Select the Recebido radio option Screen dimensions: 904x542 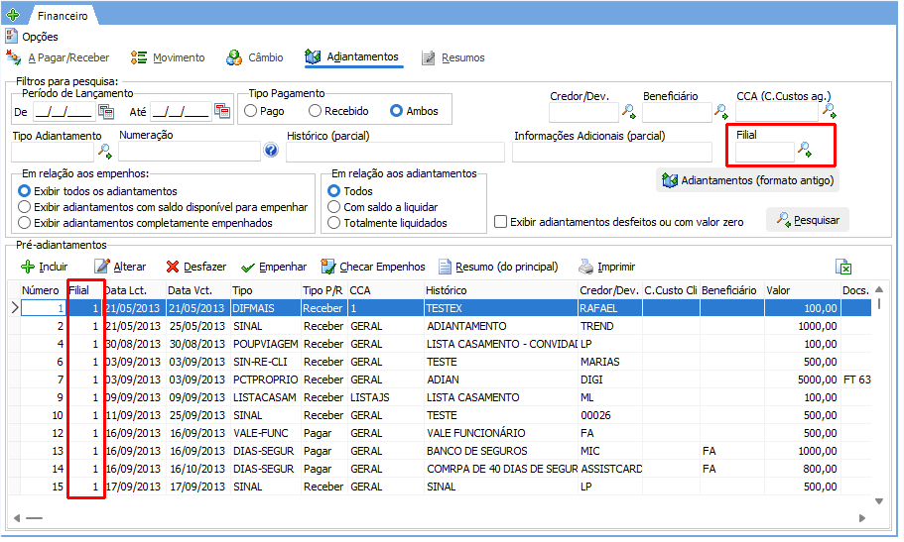pos(339,111)
